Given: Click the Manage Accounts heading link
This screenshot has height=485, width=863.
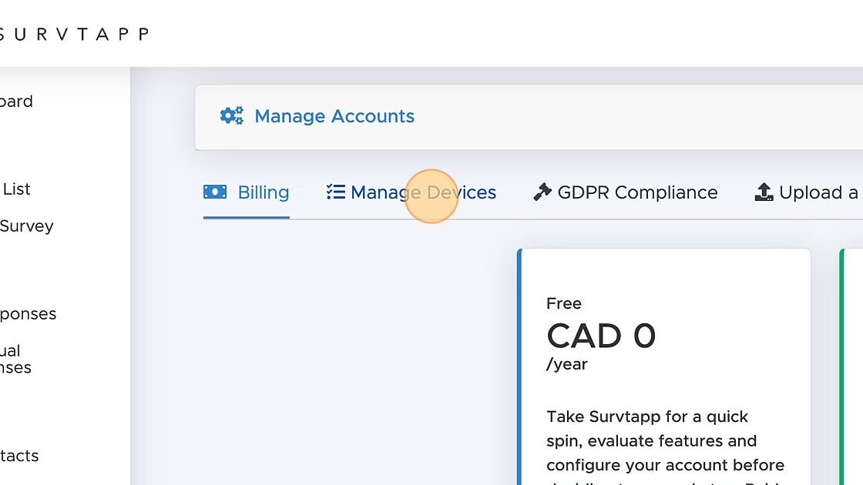Looking at the screenshot, I should pos(334,116).
